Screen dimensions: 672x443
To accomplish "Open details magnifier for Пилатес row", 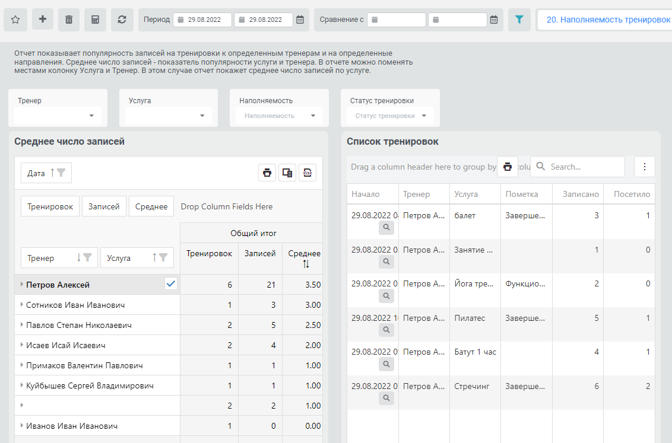I will point(386,330).
